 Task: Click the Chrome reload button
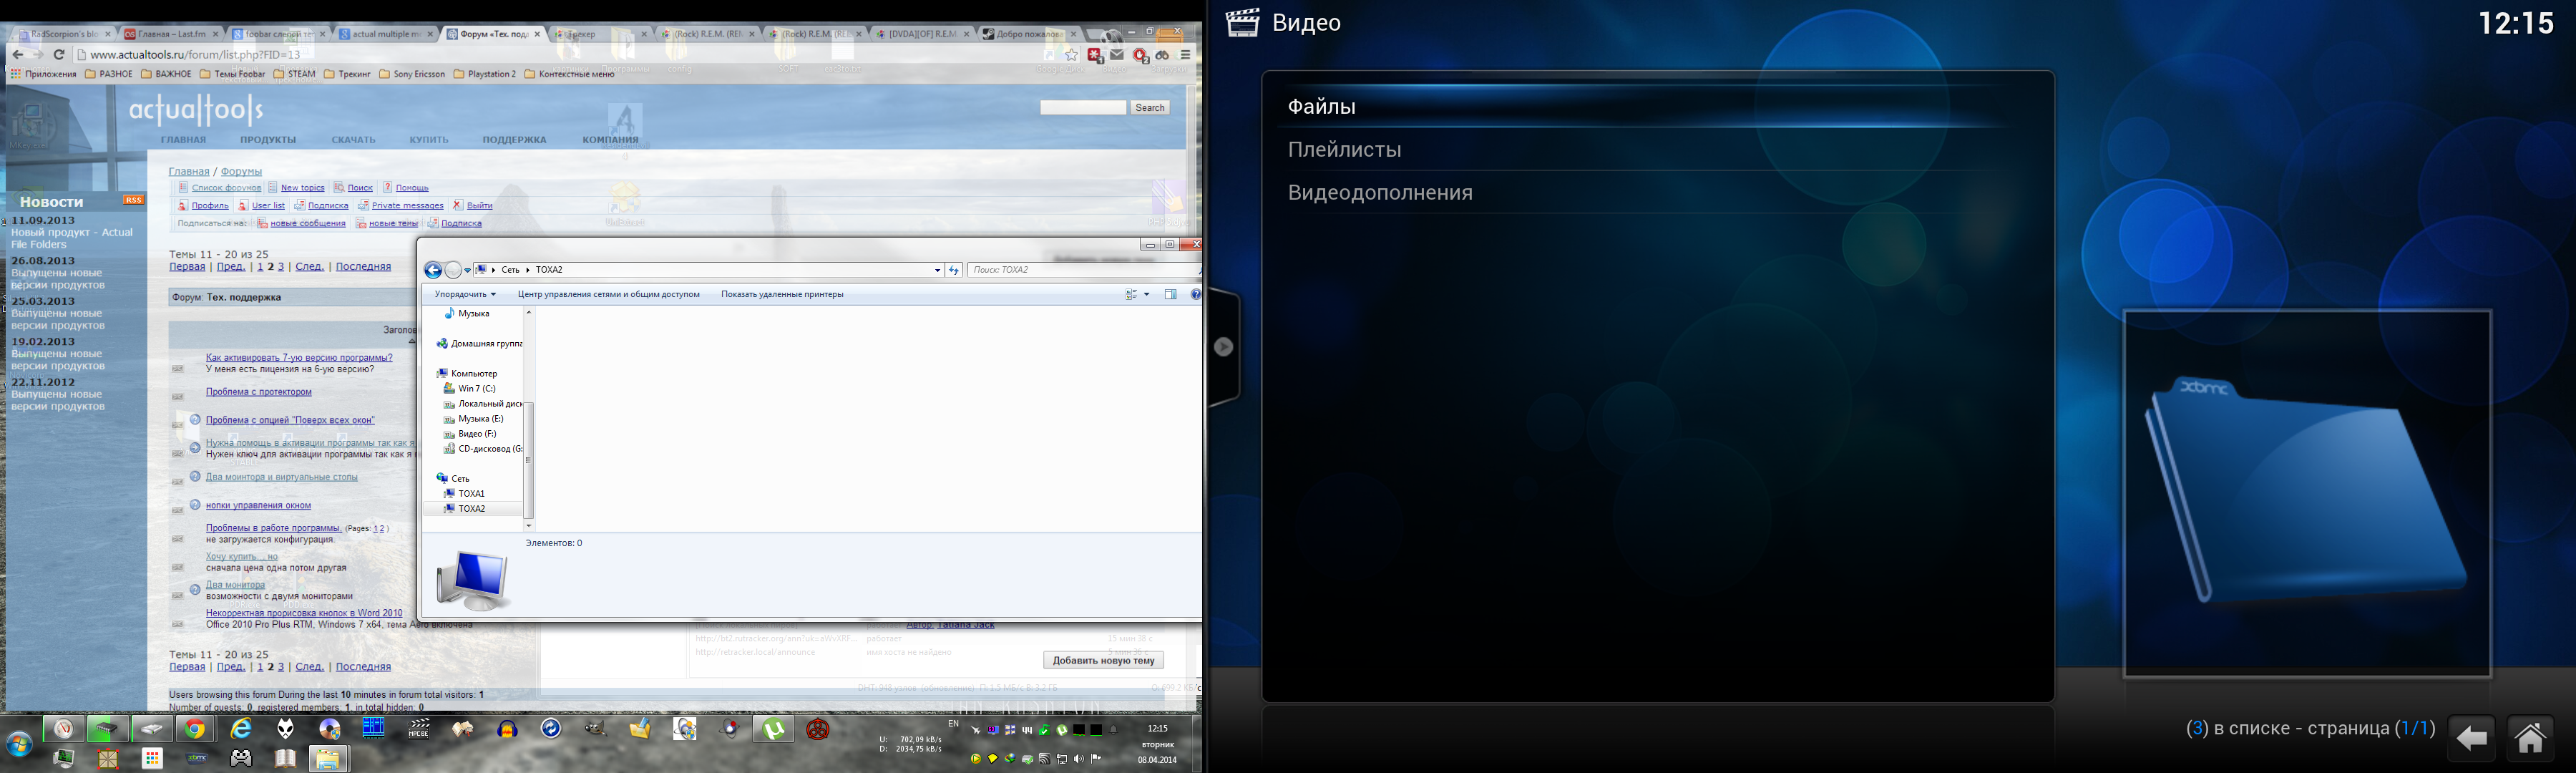59,55
